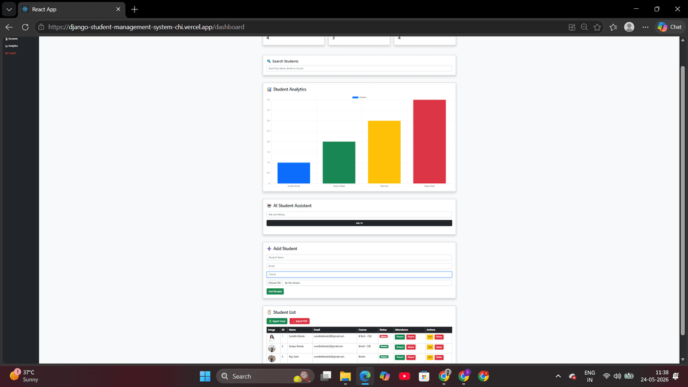Open the split screen icon in address bar

click(x=571, y=27)
